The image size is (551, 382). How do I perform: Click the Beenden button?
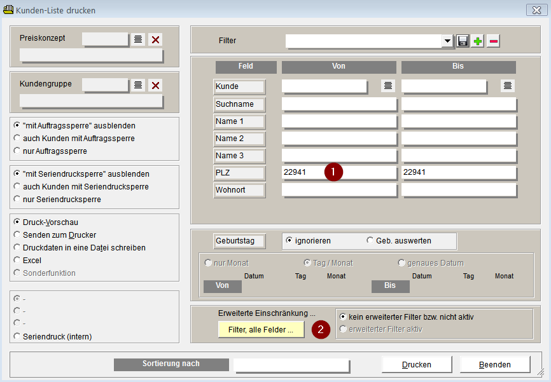[495, 364]
